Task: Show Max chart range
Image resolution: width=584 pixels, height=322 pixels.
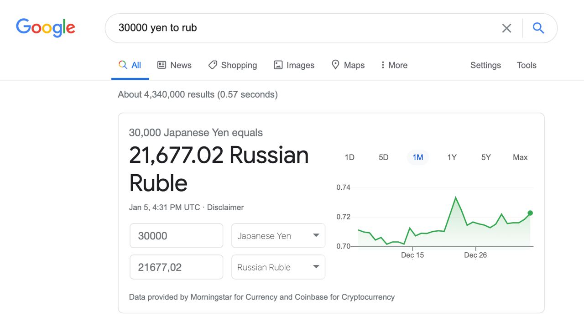Action: pos(520,157)
